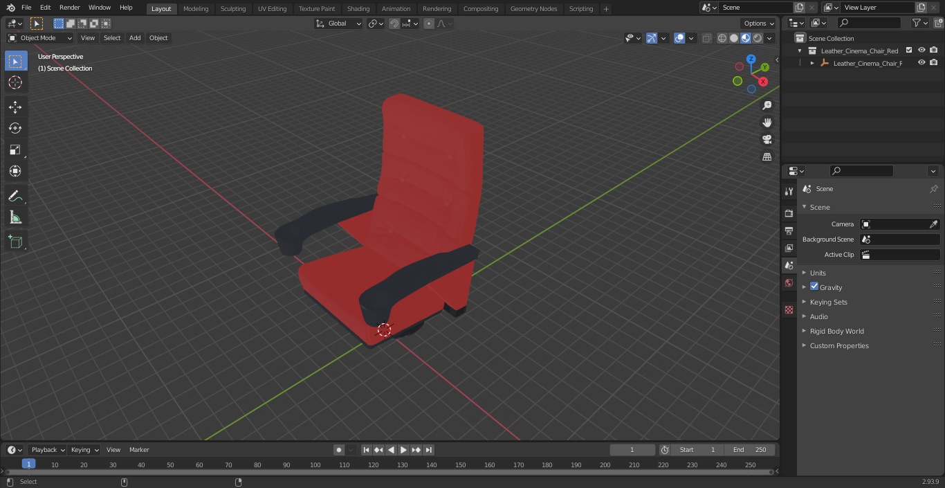Open the World properties tab
945x488 pixels.
789,282
